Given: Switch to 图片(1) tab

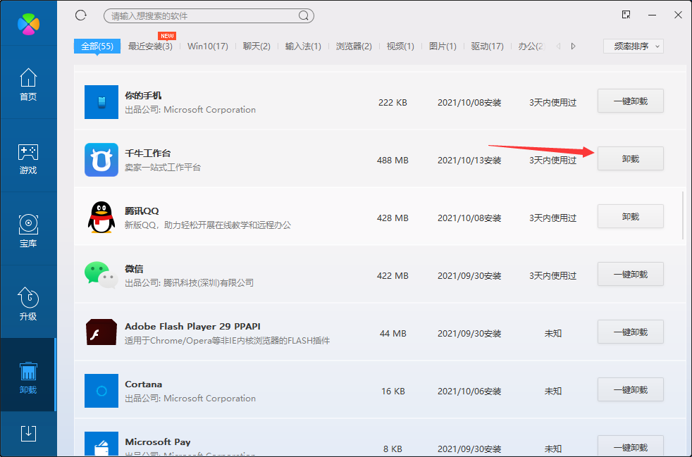Looking at the screenshot, I should pos(443,46).
